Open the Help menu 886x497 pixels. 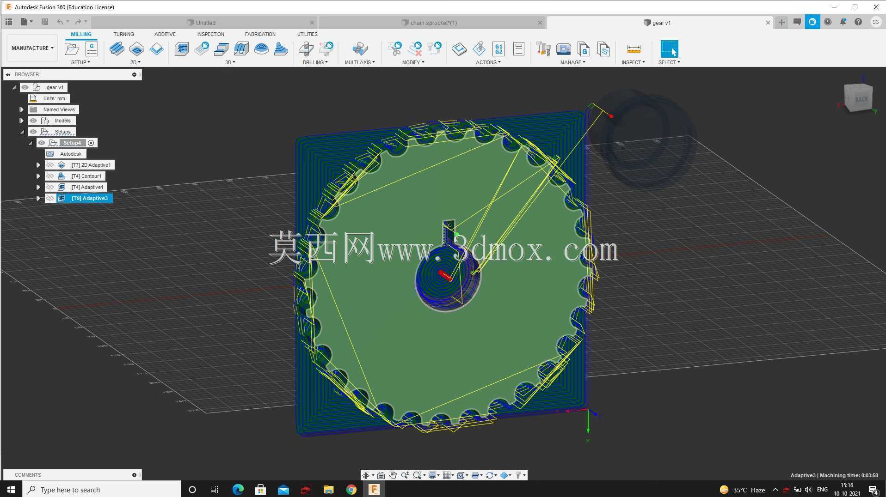[x=858, y=22]
